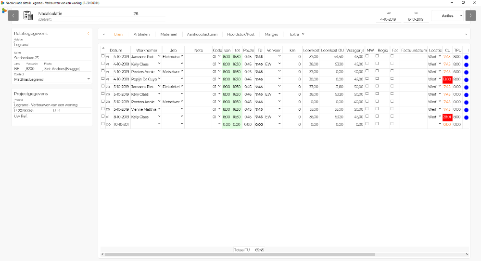Click the colorful app logo at top-left

pyautogui.click(x=4, y=11)
